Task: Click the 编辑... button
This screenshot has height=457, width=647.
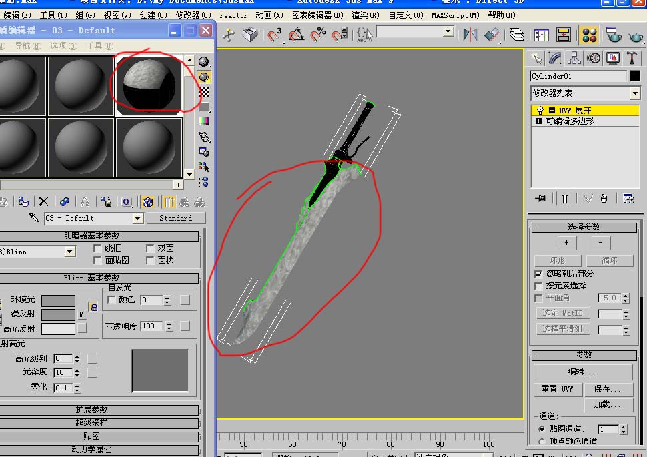Action: coord(582,372)
